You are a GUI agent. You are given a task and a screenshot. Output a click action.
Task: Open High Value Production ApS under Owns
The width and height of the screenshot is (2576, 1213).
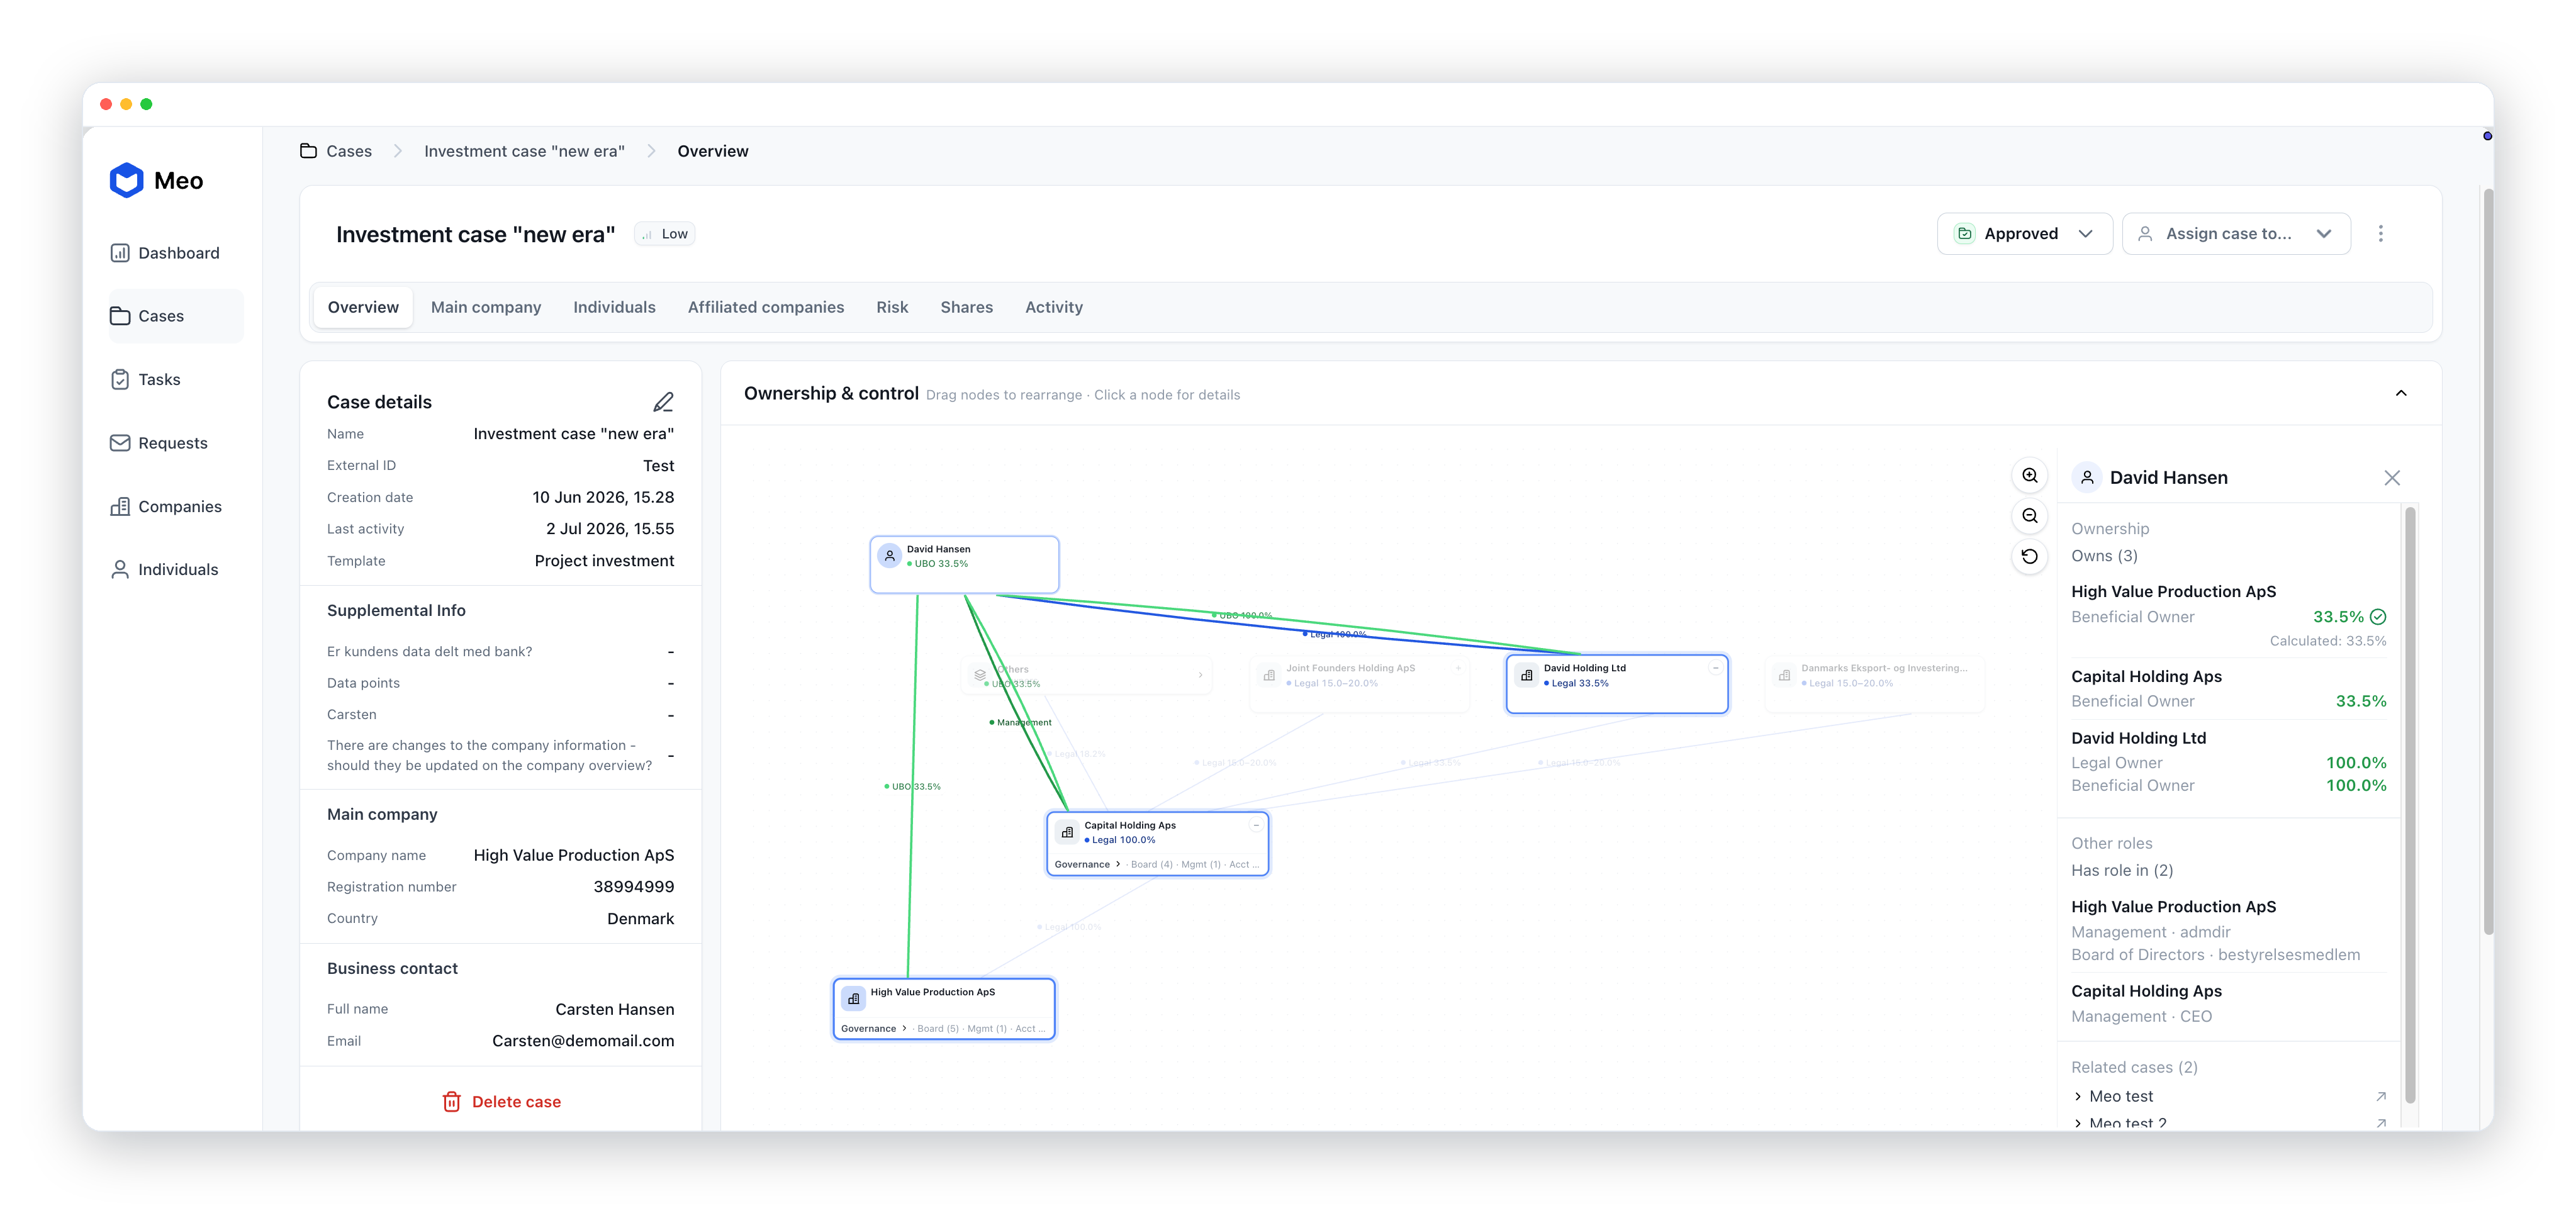(2173, 591)
